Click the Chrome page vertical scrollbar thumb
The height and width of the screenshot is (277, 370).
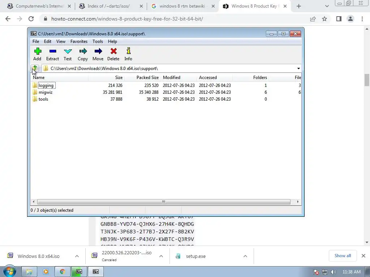tap(367, 80)
